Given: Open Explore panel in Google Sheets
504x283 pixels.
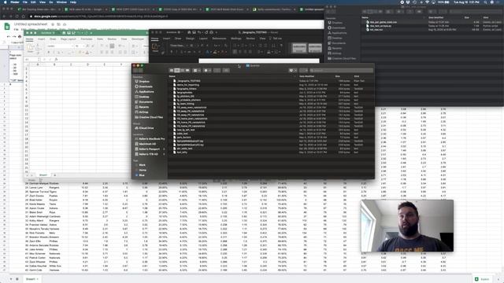Looking at the screenshot, I should click(x=482, y=279).
